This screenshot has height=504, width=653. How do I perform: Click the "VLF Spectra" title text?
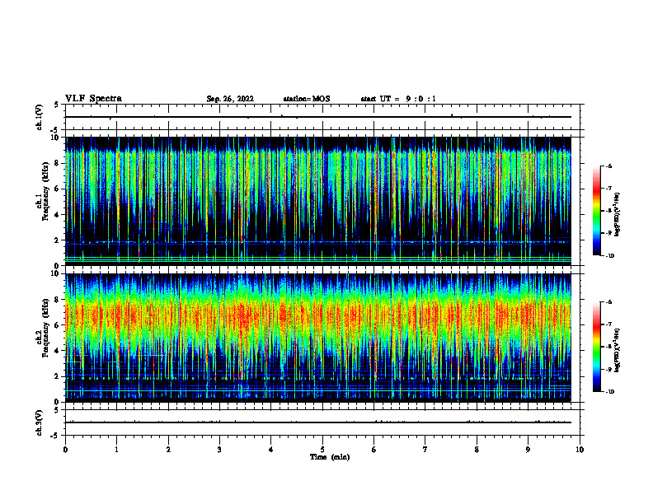point(93,99)
